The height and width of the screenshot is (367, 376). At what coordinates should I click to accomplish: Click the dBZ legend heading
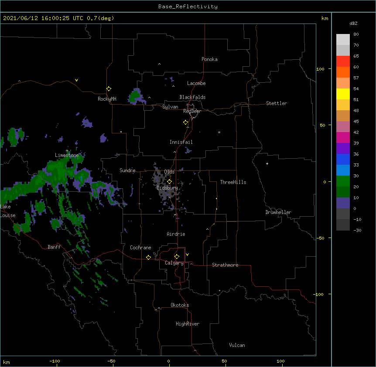pos(353,23)
